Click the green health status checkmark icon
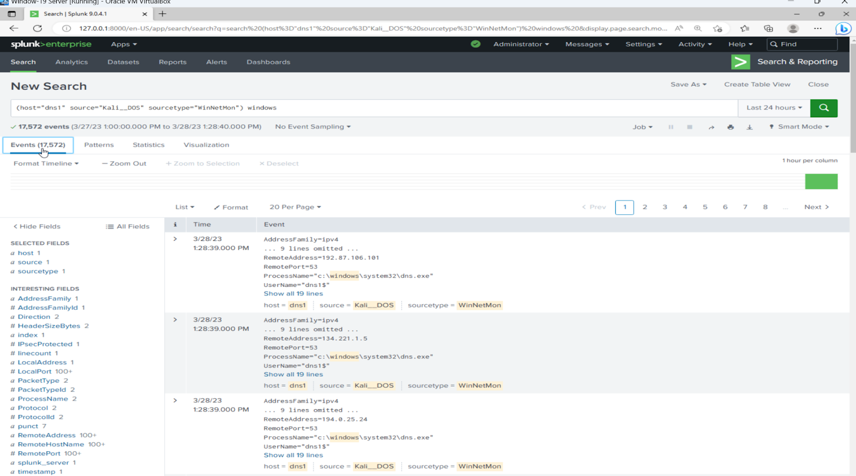The height and width of the screenshot is (476, 856). pos(476,44)
